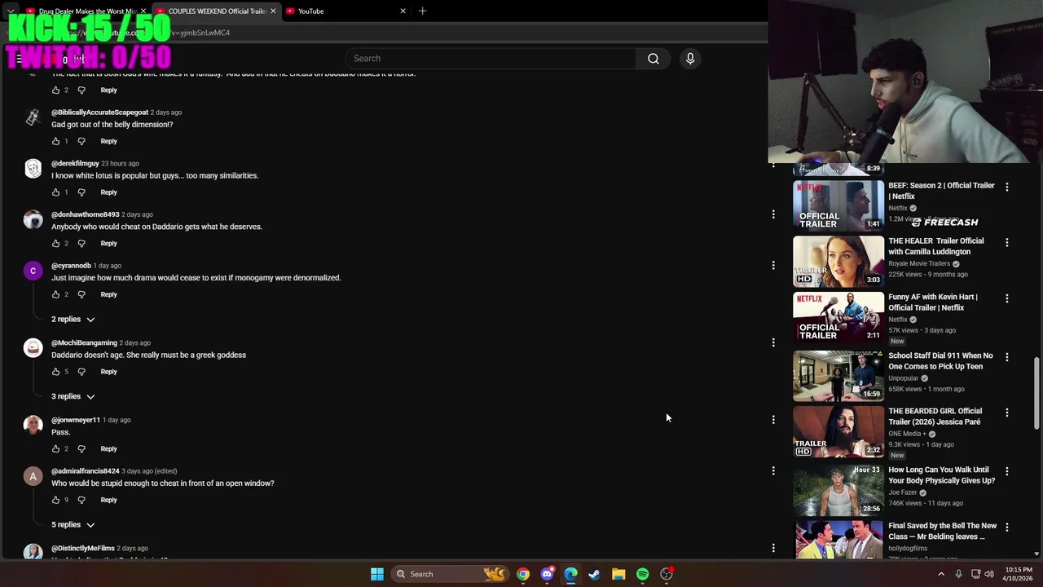The height and width of the screenshot is (587, 1043).
Task: Open options for School Staff Dial 911 video
Action: [x=1006, y=357]
